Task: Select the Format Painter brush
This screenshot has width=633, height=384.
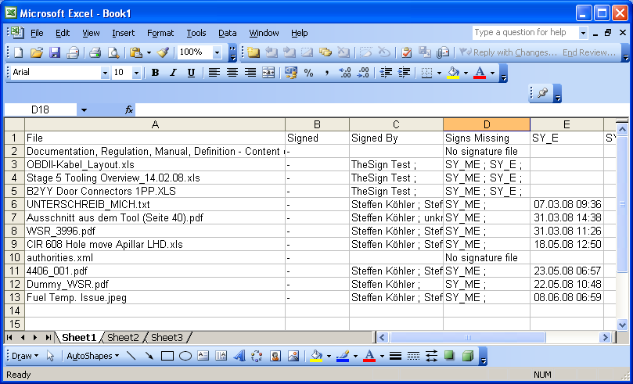Action: click(x=163, y=52)
